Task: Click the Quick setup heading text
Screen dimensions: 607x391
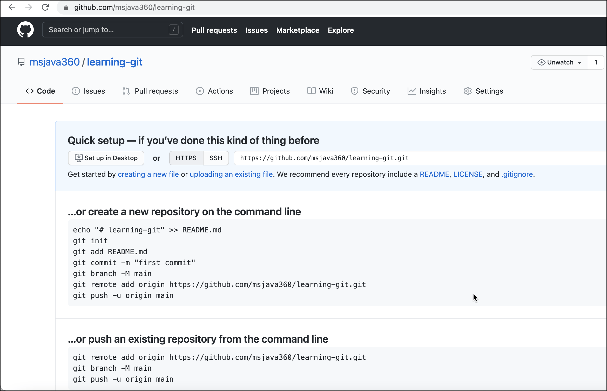Action: (x=193, y=140)
